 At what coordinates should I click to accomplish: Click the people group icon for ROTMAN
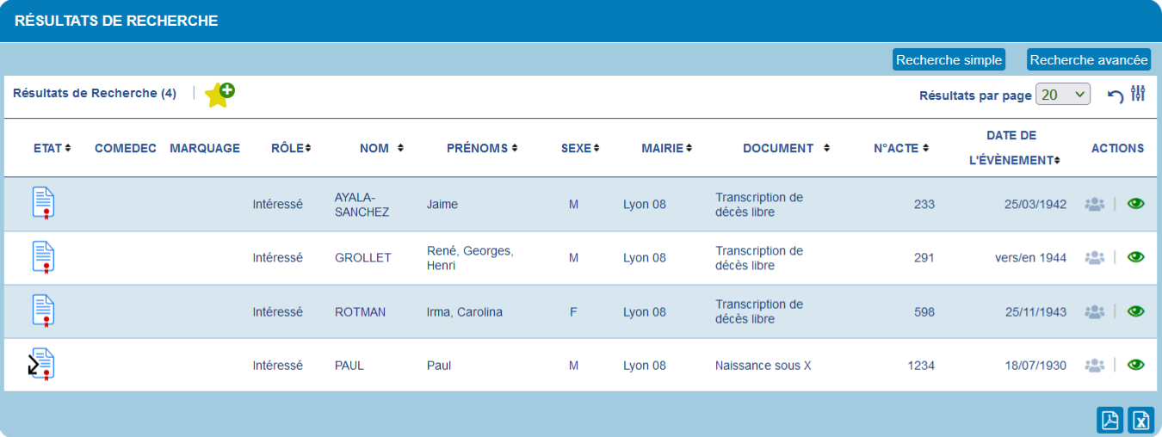point(1094,311)
